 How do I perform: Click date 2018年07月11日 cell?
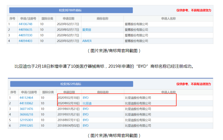(69, 120)
